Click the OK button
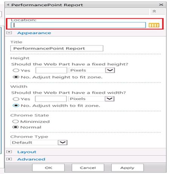The image size is (170, 174). point(48,168)
